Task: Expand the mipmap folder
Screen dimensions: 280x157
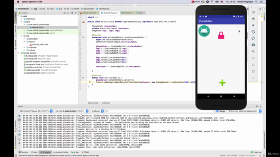Action: click(24, 48)
